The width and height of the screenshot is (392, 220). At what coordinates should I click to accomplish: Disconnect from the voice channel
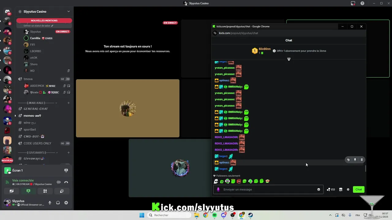(x=66, y=182)
